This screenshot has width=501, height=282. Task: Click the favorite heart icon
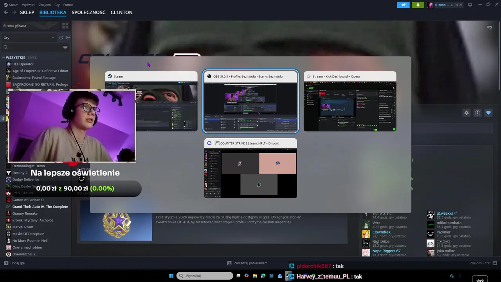pos(488,113)
